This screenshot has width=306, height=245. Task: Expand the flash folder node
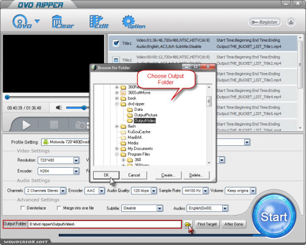(117, 126)
